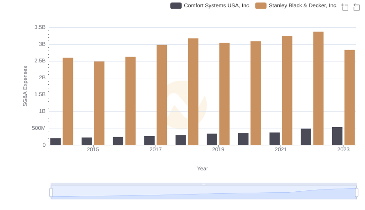
Task: Click the x-axis label 2017
Action: (156, 149)
